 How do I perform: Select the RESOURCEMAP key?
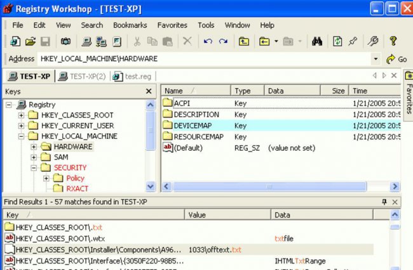tap(281, 137)
